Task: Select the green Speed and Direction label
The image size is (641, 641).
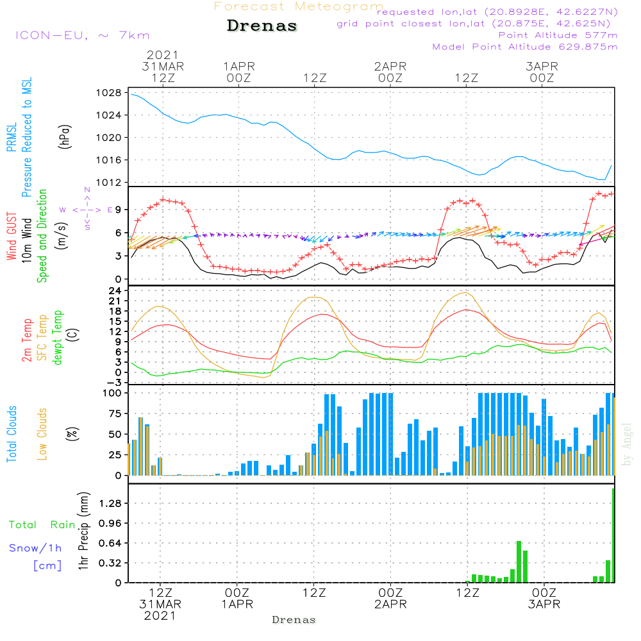Action: pyautogui.click(x=42, y=236)
